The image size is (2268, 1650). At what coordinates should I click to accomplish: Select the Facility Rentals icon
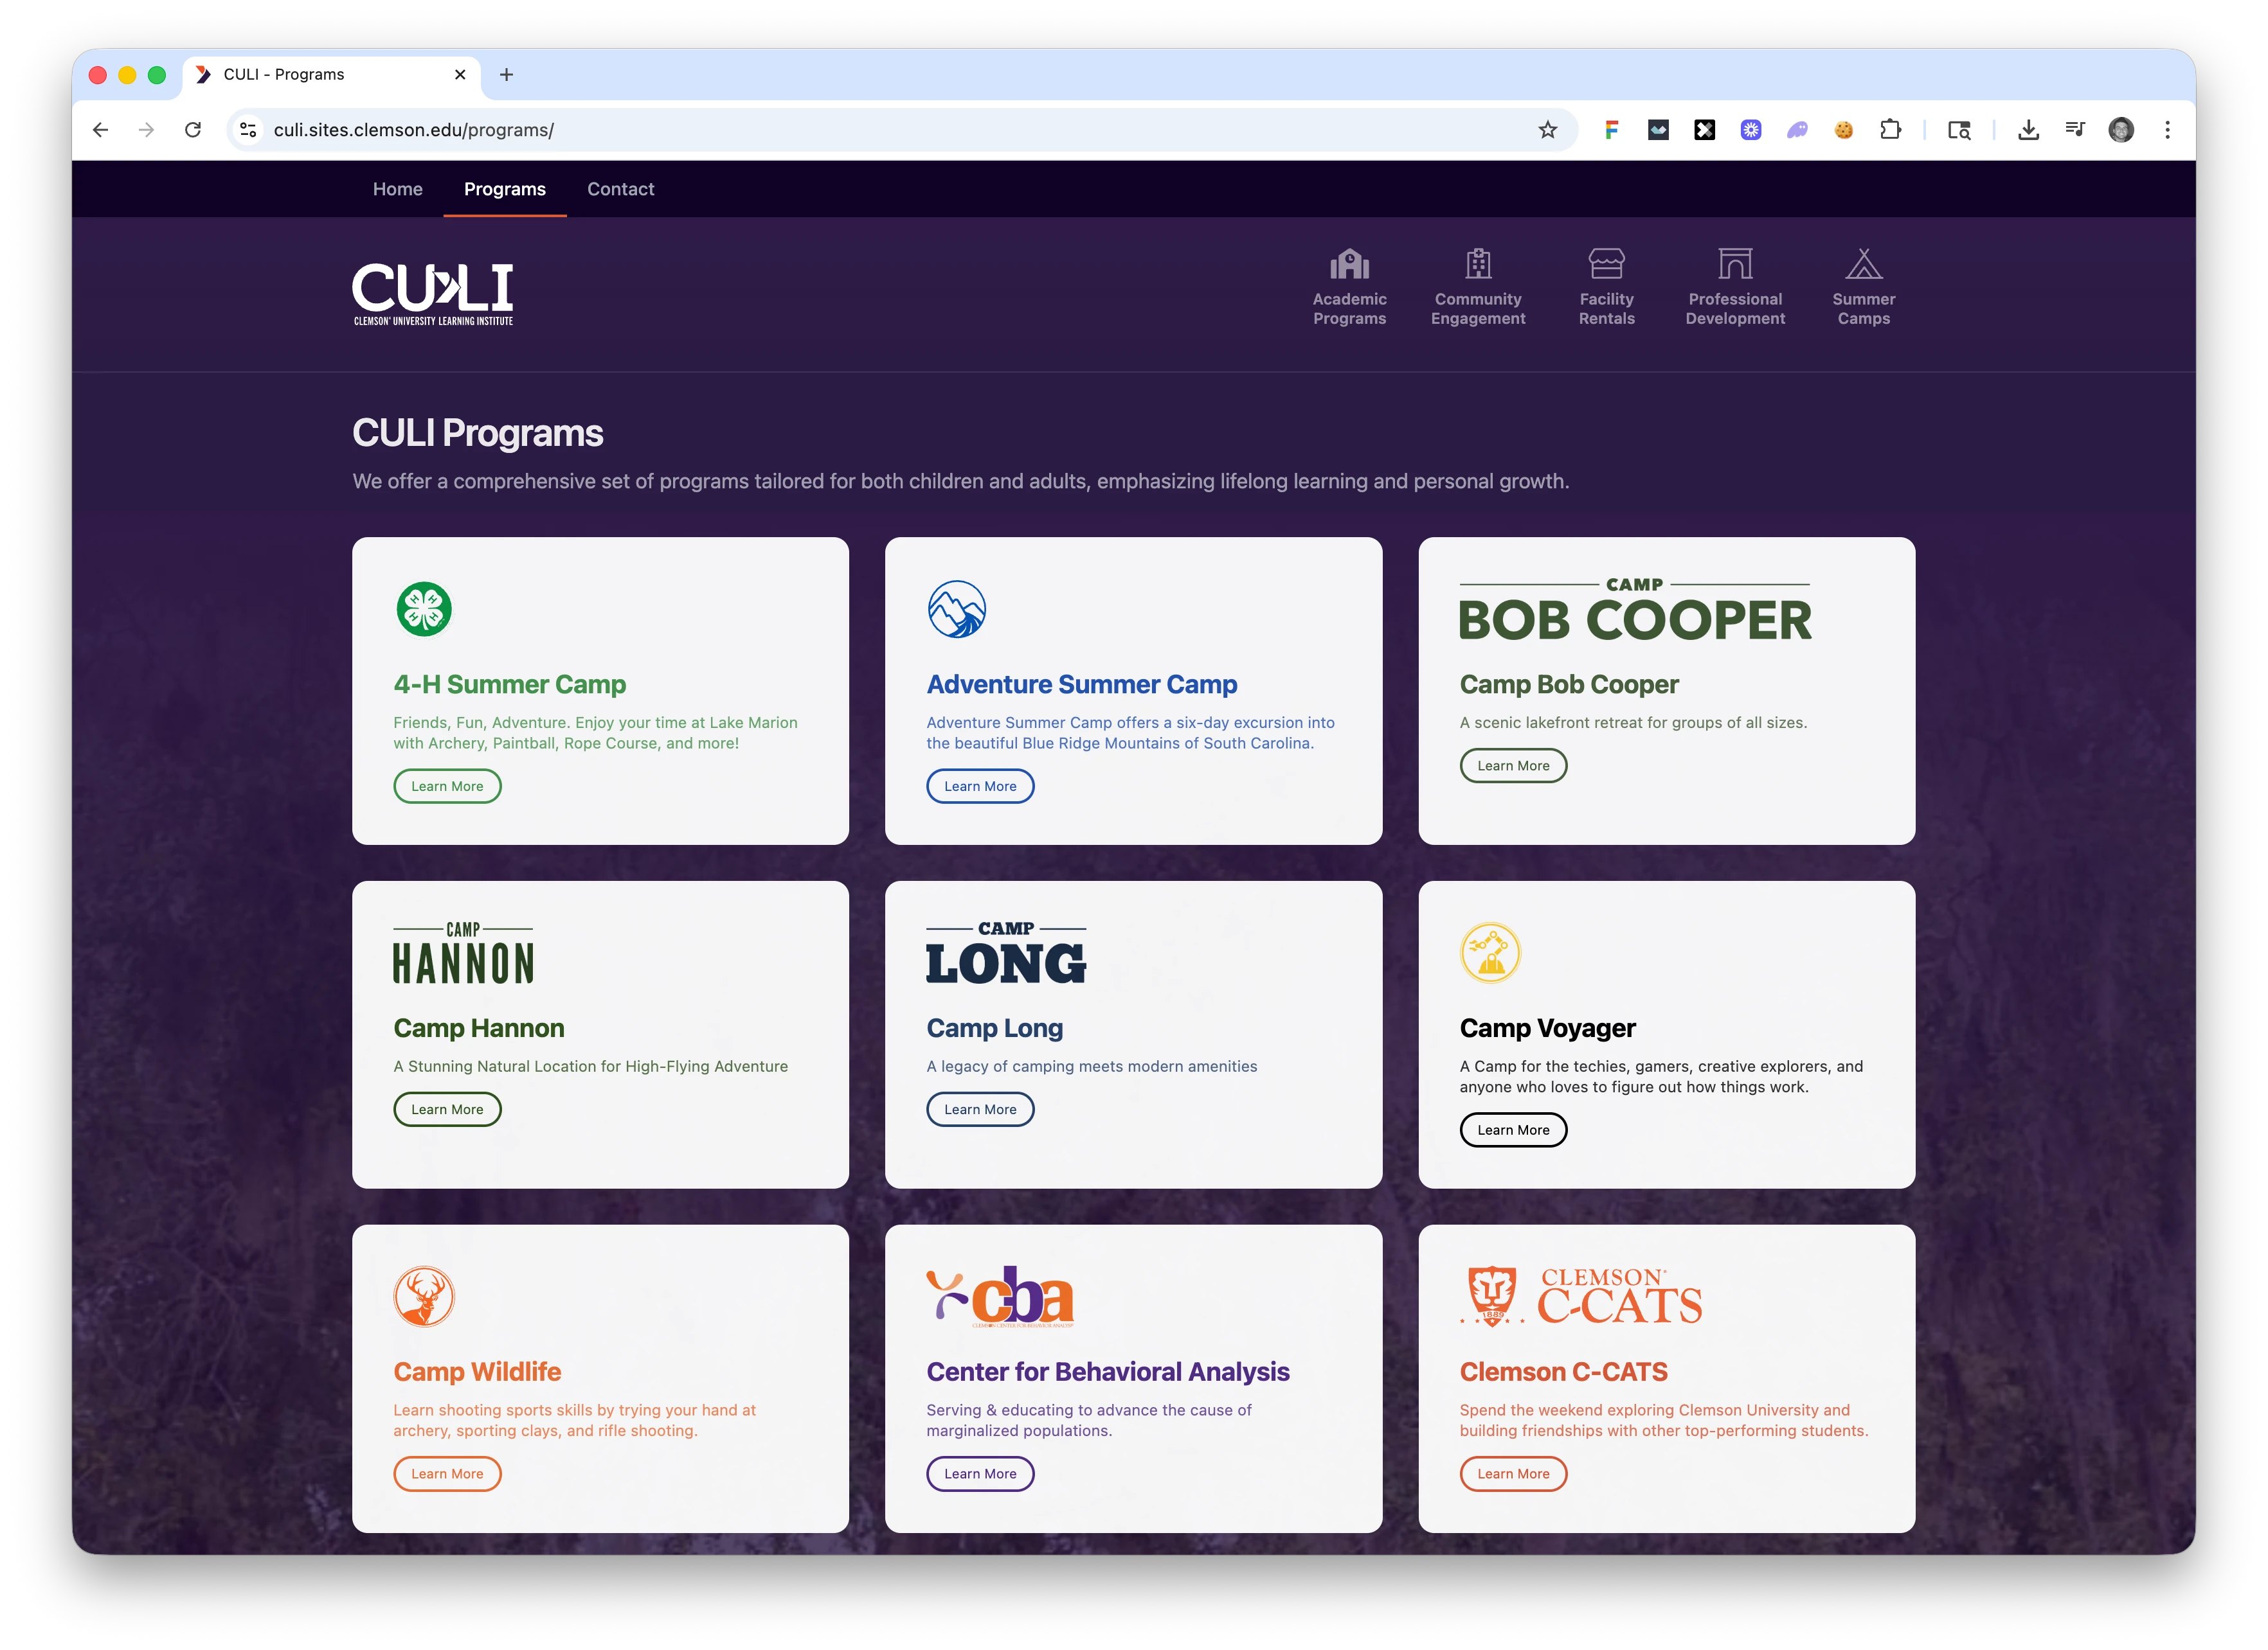[1606, 264]
